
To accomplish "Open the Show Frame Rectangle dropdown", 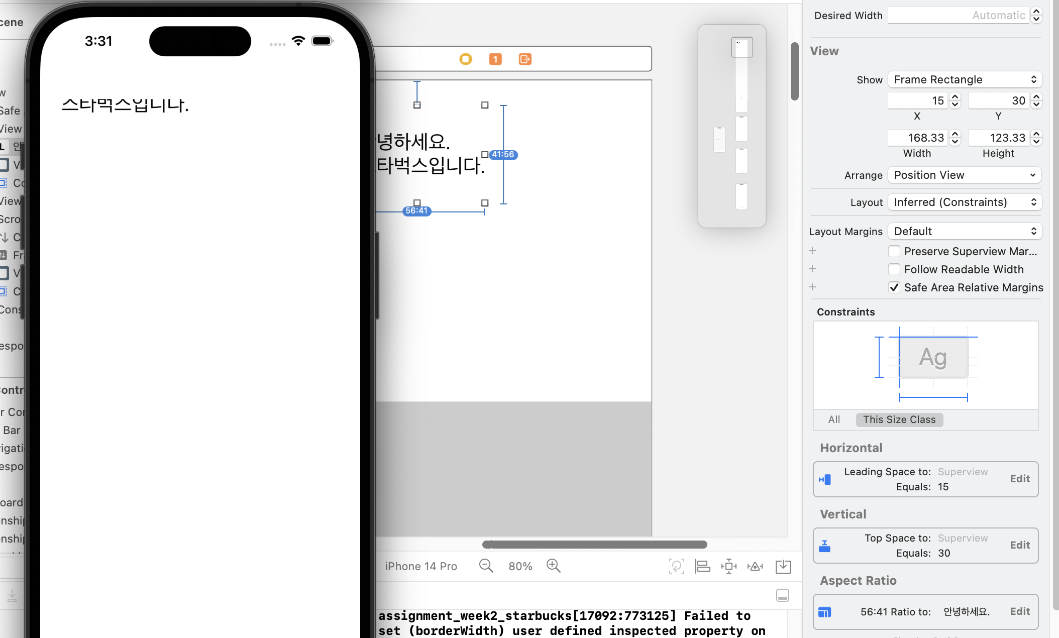I will tap(965, 79).
